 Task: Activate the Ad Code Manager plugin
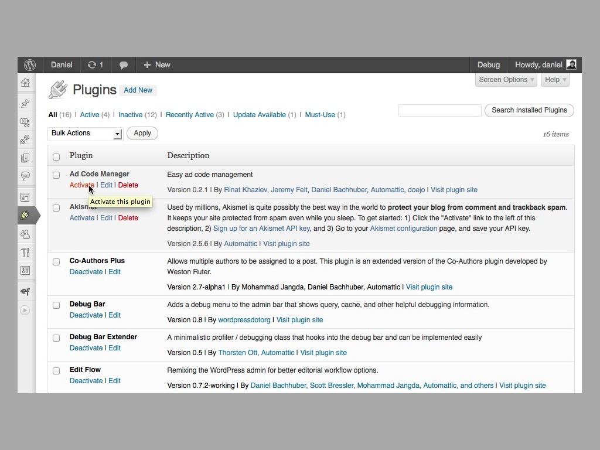point(82,185)
